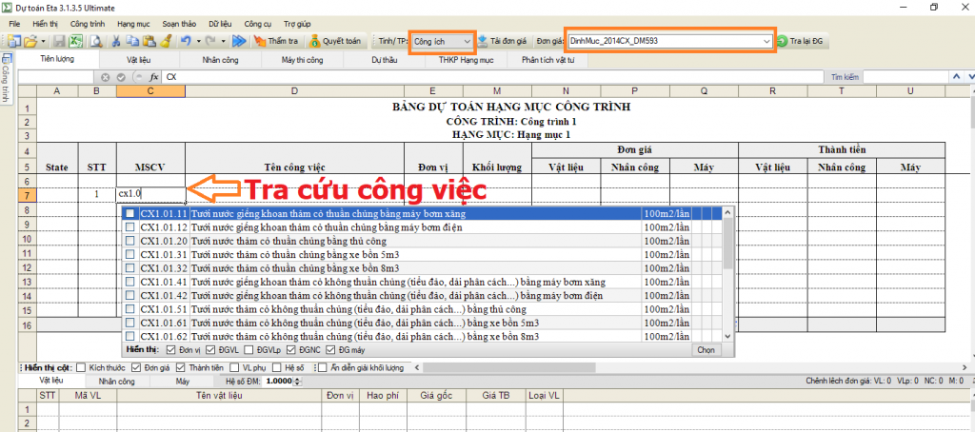975x432 pixels.
Task: Click the undo arrow icon
Action: coord(186,41)
